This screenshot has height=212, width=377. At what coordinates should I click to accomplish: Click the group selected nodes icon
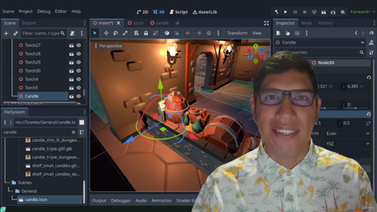156,33
